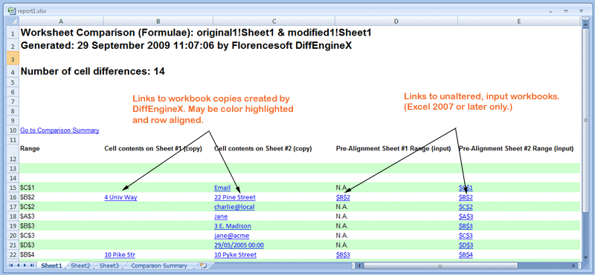Viewport: 595px width, 275px height.
Task: Open the jane@acme link
Action: (x=231, y=236)
